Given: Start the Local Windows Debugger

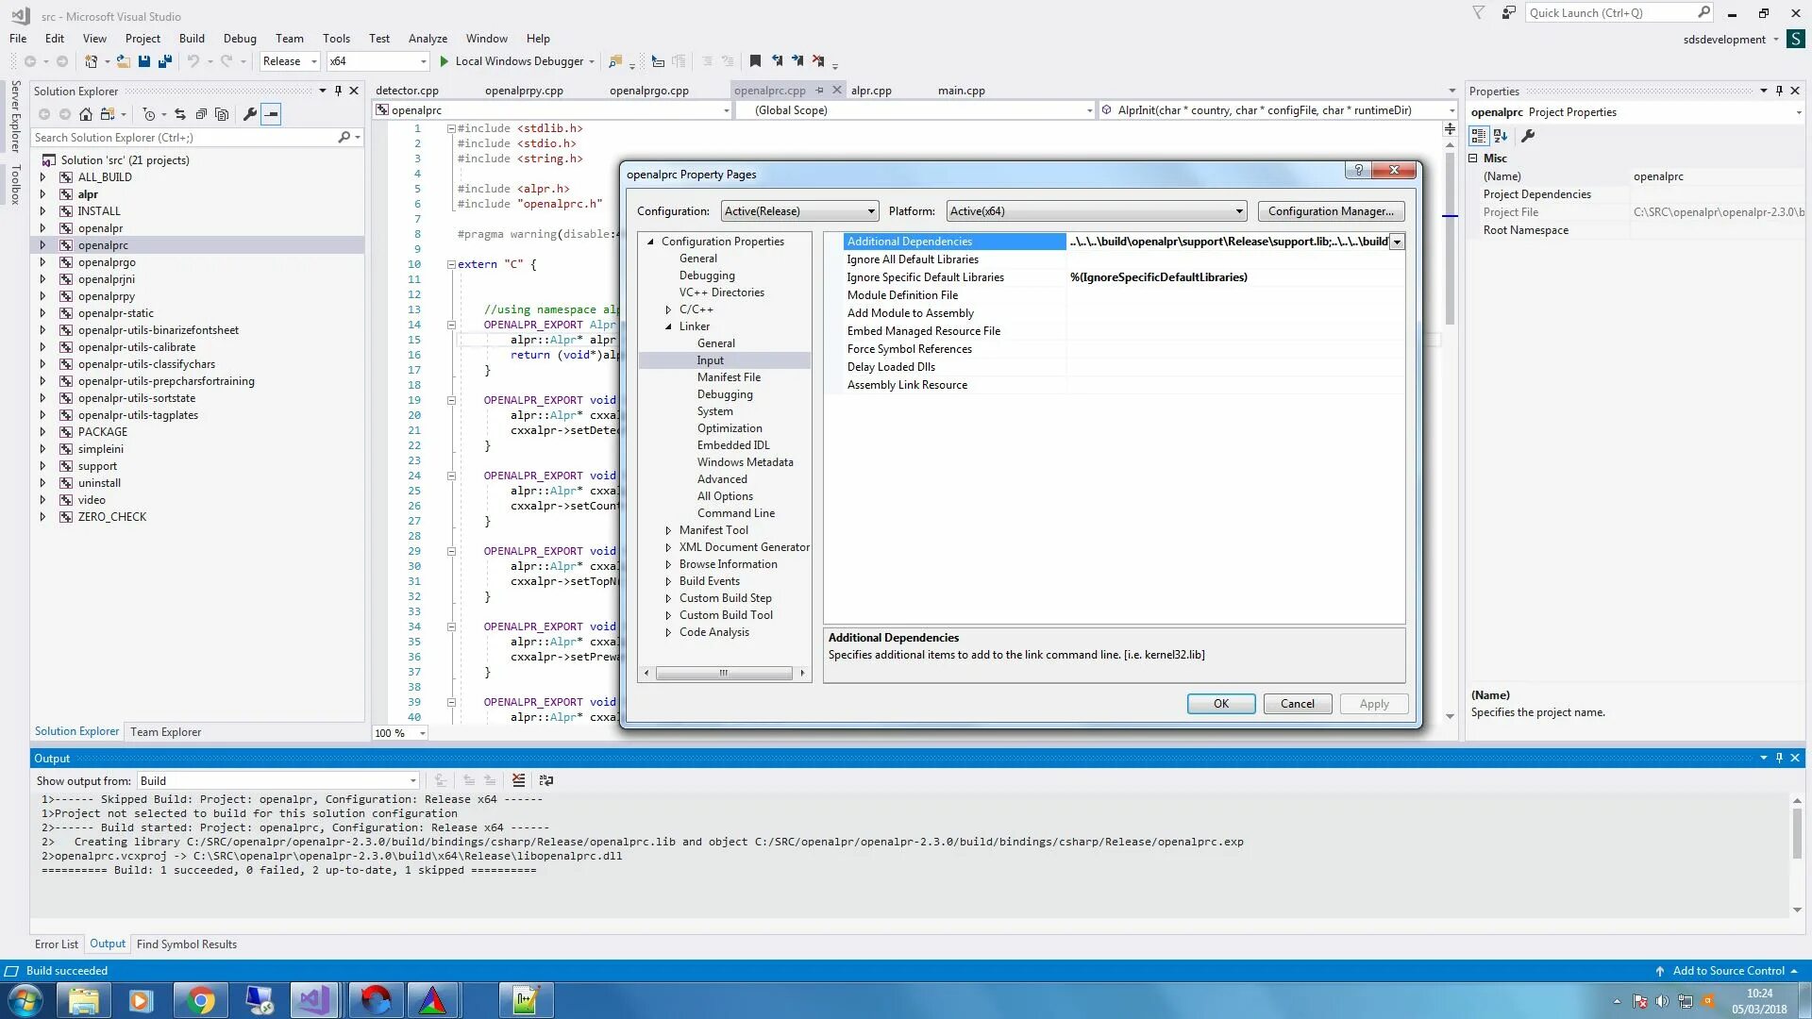Looking at the screenshot, I should [x=519, y=61].
